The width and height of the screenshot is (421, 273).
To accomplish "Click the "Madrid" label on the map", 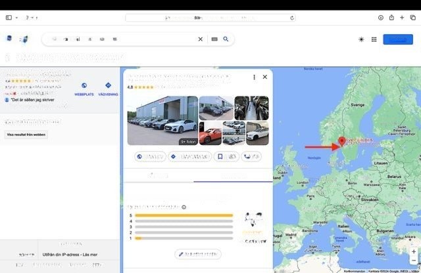I will pos(291,235).
